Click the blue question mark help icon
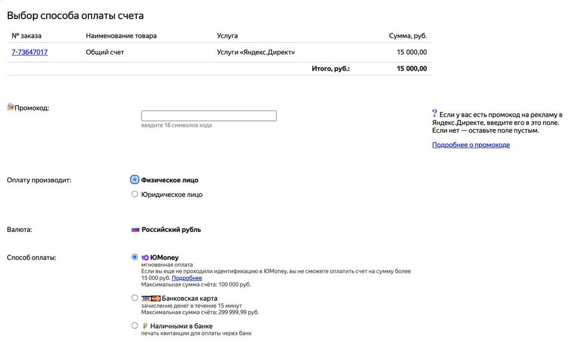 point(435,113)
